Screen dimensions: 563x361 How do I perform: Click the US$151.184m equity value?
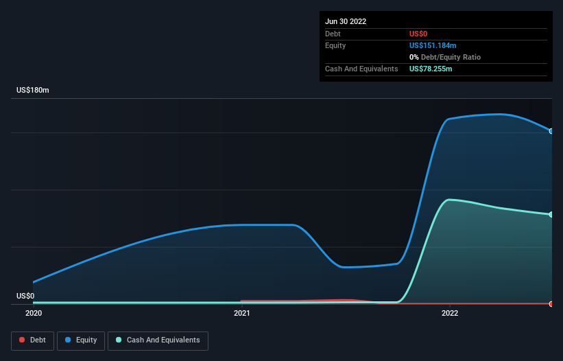[433, 45]
